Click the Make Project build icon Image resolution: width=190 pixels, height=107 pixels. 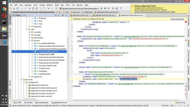[x=56, y=8]
